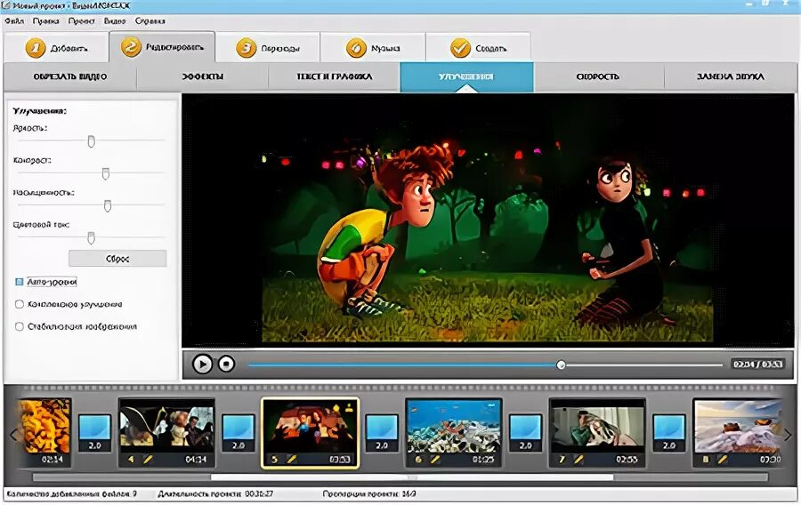
Task: Go to step 2 Редактировать tab
Action: [x=162, y=47]
